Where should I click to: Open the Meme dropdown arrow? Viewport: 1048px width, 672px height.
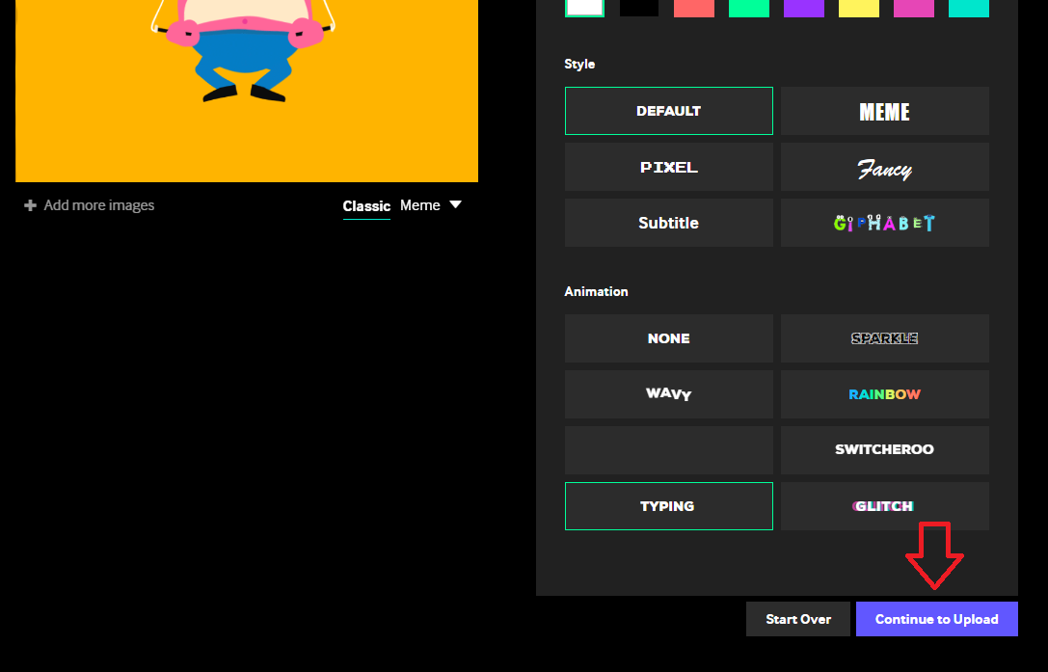(x=455, y=204)
